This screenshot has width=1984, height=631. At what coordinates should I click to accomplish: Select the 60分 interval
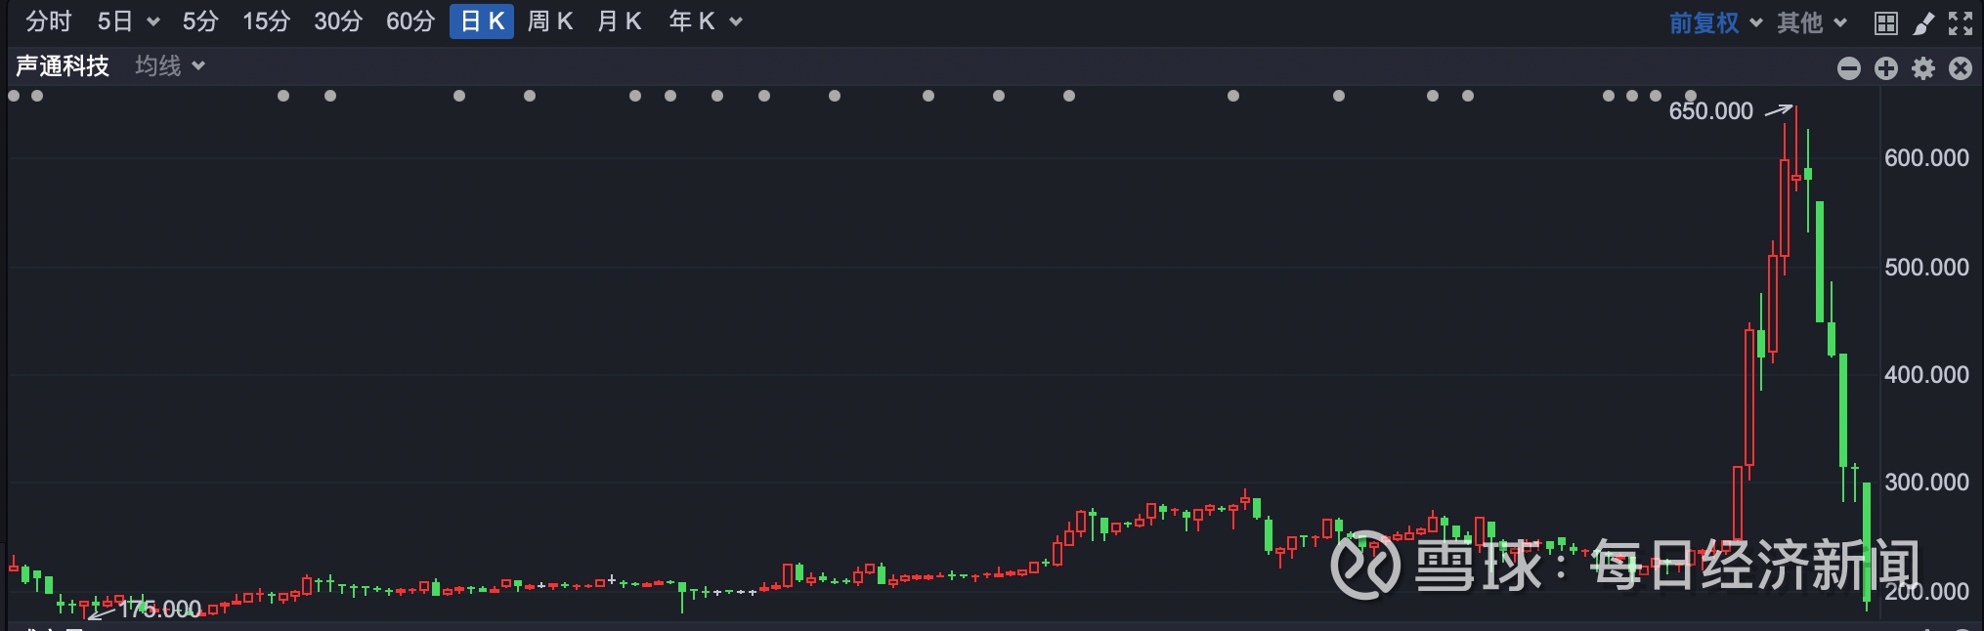pos(410,21)
